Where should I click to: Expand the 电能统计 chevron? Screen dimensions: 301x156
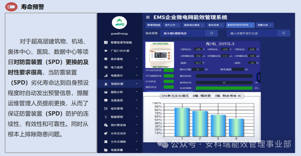(x=137, y=75)
